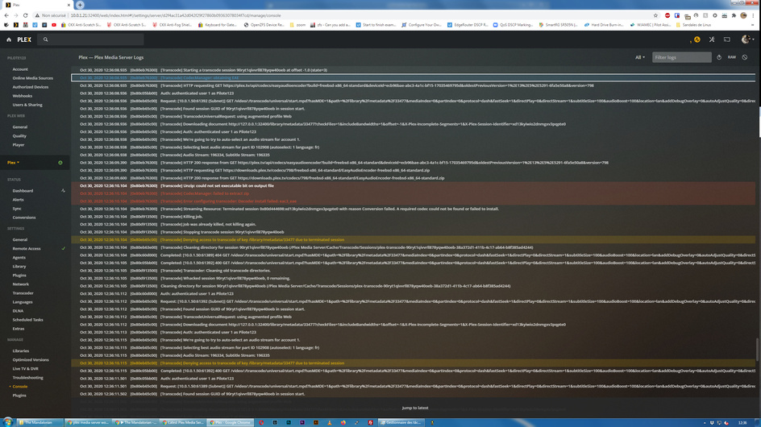The height and width of the screenshot is (427, 761).
Task: Click the Dashboard activity icon
Action: pos(63,191)
